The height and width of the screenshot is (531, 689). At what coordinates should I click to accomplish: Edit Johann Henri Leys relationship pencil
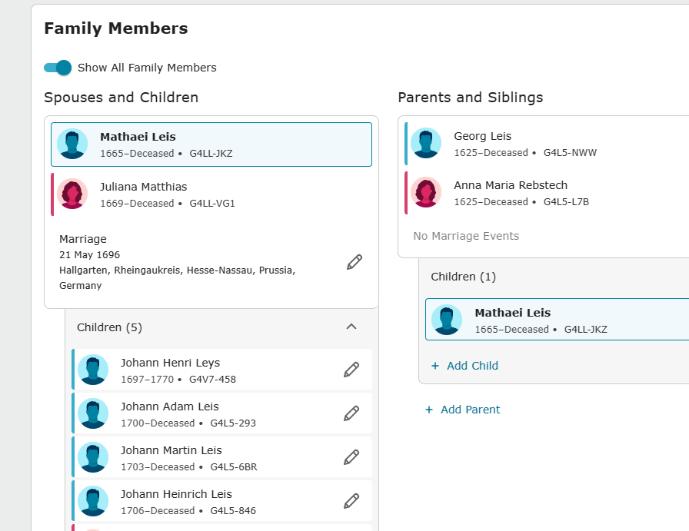click(351, 370)
